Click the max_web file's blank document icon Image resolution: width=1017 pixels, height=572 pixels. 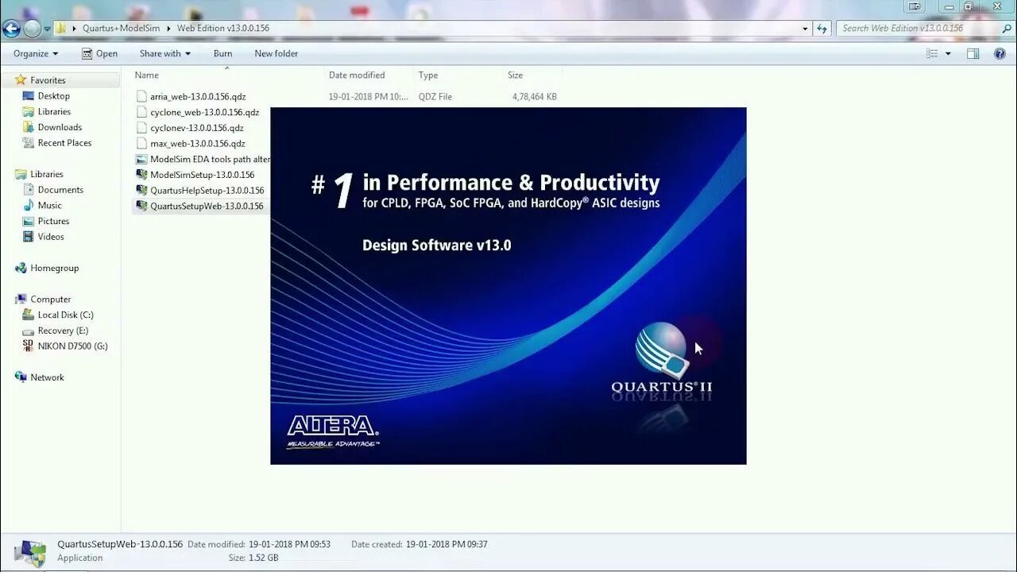tap(141, 143)
